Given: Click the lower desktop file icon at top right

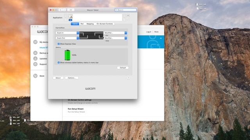Looking at the screenshot, I should tap(198, 9).
